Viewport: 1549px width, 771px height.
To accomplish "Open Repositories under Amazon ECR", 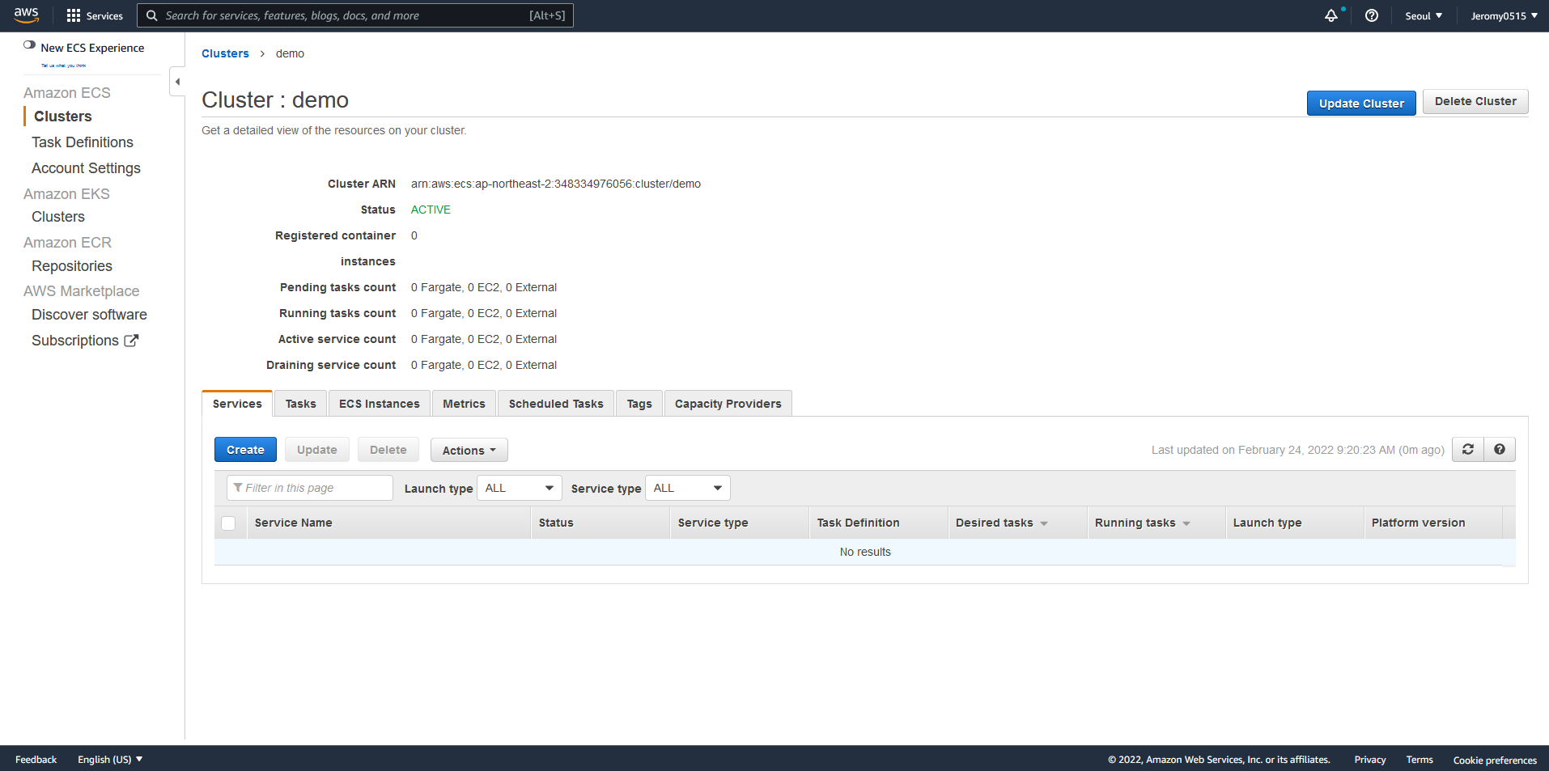I will (x=72, y=266).
